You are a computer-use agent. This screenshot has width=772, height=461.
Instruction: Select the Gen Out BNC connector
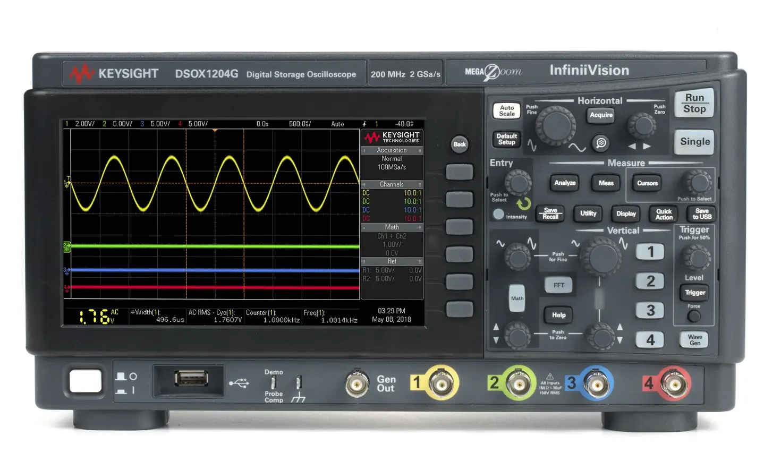click(x=357, y=384)
